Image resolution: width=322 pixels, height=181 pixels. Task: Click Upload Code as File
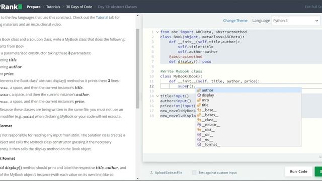pos(169,172)
